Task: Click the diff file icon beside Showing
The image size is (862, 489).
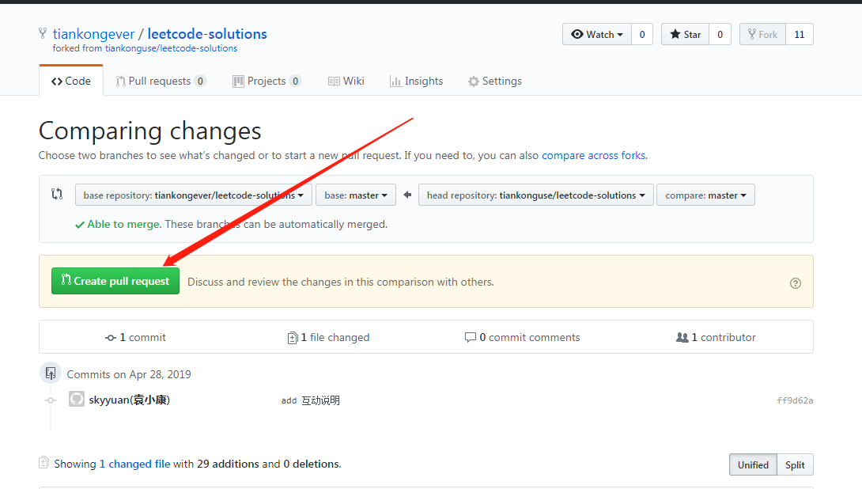Action: pyautogui.click(x=44, y=463)
